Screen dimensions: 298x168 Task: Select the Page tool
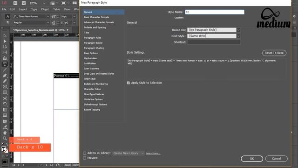(x=5, y=47)
